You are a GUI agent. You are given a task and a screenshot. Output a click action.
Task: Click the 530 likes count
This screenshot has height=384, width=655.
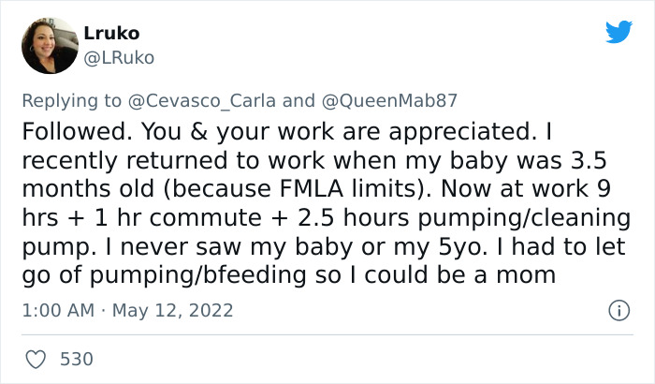pos(75,358)
